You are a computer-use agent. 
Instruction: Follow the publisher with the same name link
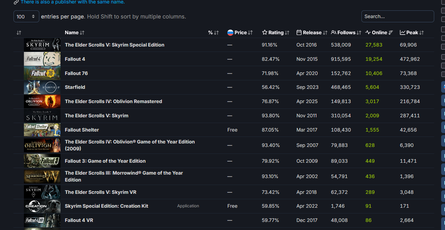(73, 2)
